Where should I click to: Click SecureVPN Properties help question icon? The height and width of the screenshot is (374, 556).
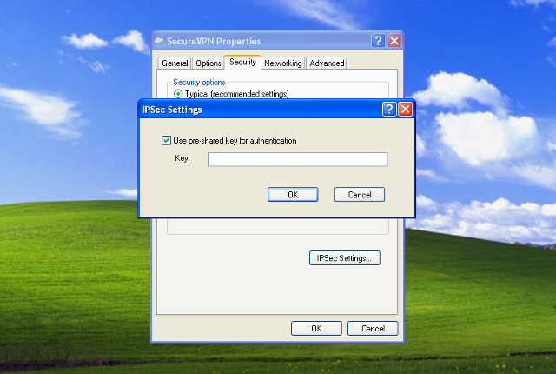coord(378,41)
